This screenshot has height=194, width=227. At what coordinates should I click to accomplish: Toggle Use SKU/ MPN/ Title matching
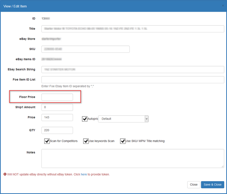[123, 141]
